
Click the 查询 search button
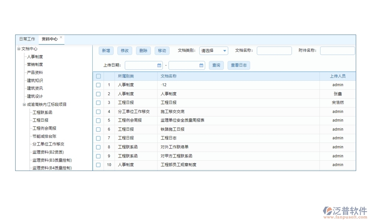pos(216,65)
